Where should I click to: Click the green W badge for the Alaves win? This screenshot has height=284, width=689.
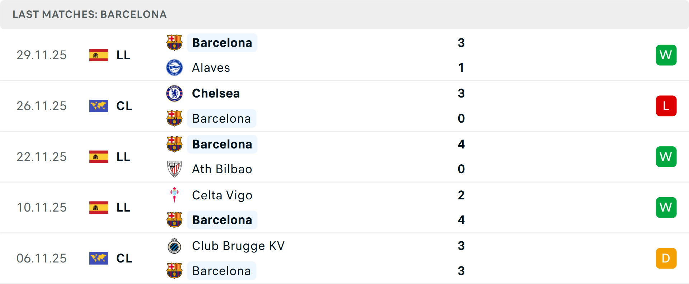tap(666, 55)
